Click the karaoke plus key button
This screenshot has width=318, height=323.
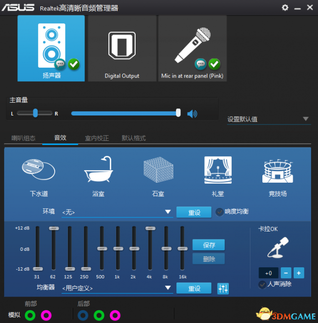[299, 273]
